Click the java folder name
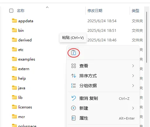 tap(22, 88)
